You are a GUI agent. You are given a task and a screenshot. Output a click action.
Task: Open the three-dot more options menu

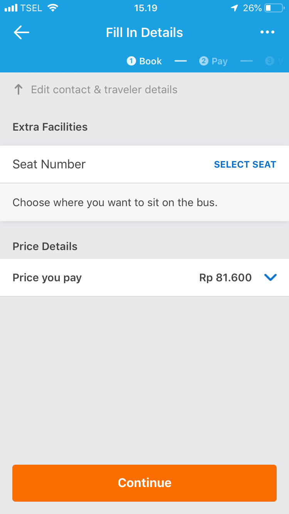(x=267, y=32)
